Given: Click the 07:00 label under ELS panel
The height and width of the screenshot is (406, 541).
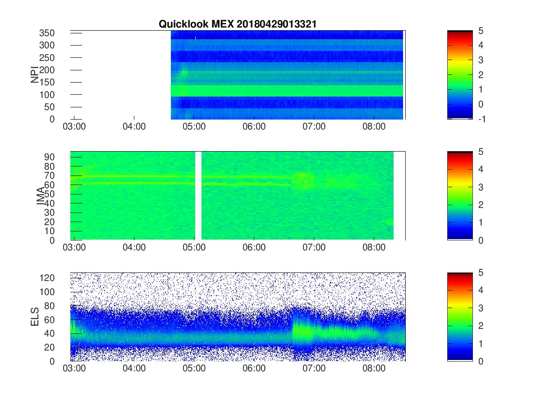Looking at the screenshot, I should click(314, 369).
